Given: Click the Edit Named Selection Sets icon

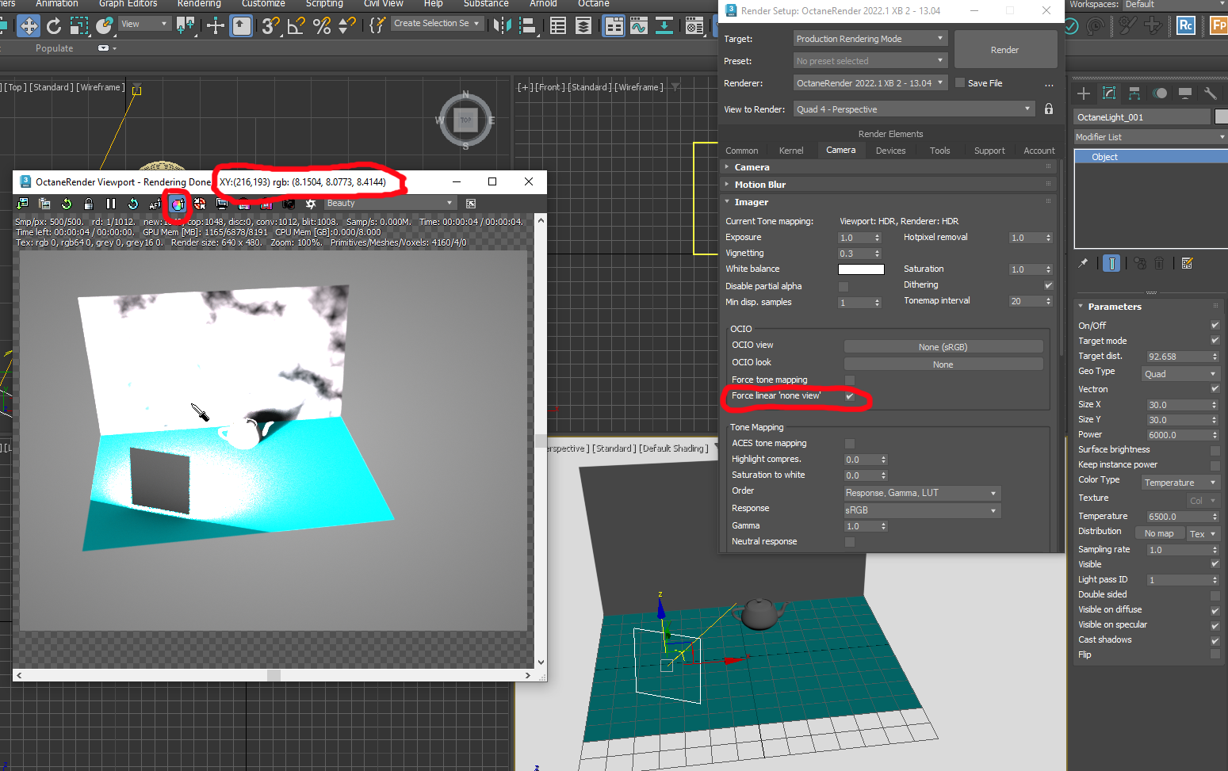Looking at the screenshot, I should [x=377, y=26].
